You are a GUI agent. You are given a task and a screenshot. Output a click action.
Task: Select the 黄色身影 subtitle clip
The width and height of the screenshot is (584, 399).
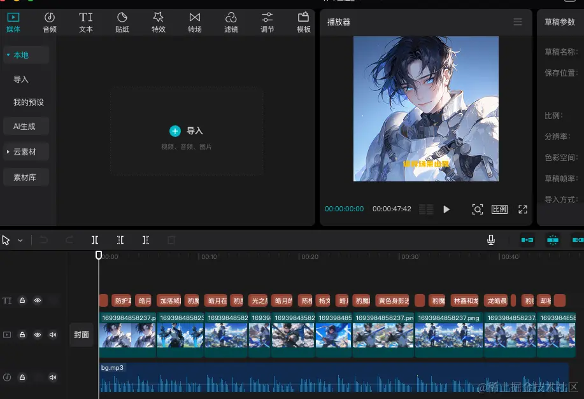(392, 300)
